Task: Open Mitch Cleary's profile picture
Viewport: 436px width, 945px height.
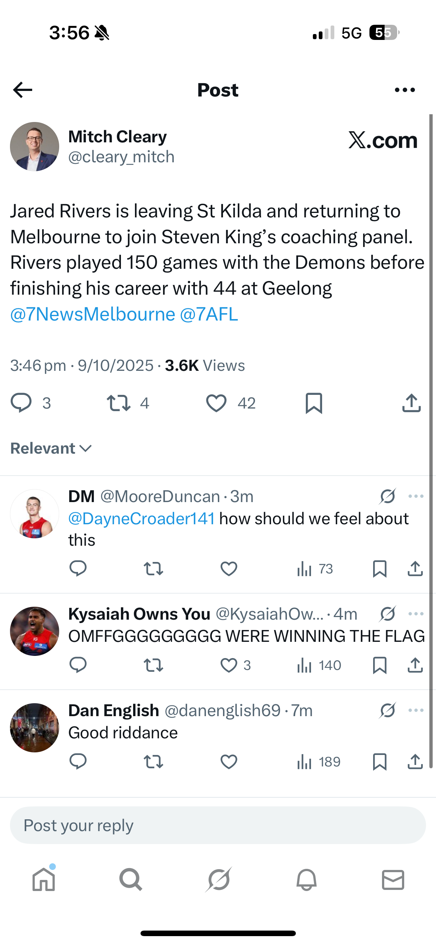Action: point(34,146)
